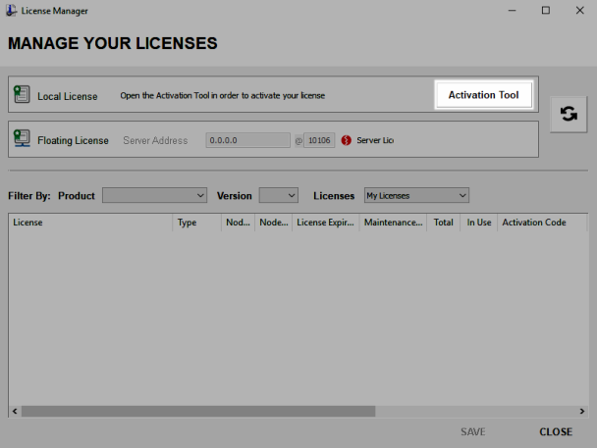Click the refresh licenses icon button
The width and height of the screenshot is (597, 448).
[569, 114]
